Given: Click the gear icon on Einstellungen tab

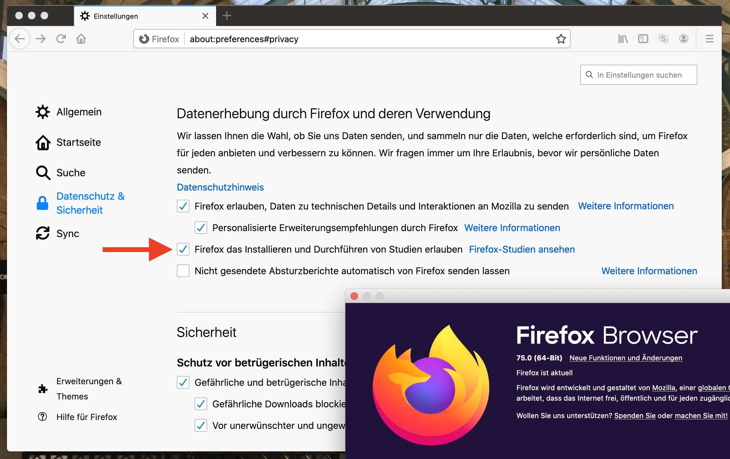Looking at the screenshot, I should click(85, 16).
